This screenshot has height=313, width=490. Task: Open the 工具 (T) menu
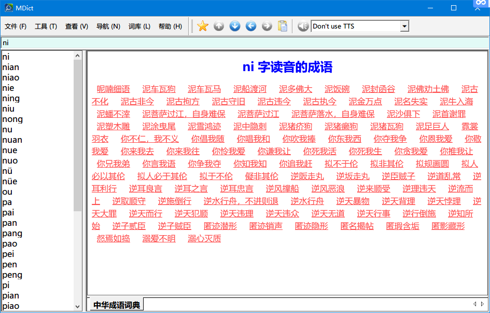pyautogui.click(x=46, y=26)
